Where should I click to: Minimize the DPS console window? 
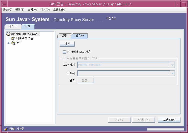pos(178,4)
